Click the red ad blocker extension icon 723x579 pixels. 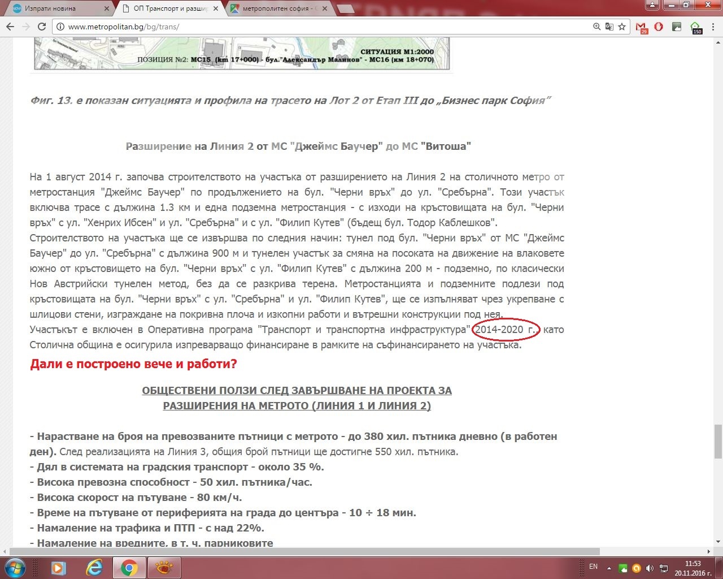659,27
